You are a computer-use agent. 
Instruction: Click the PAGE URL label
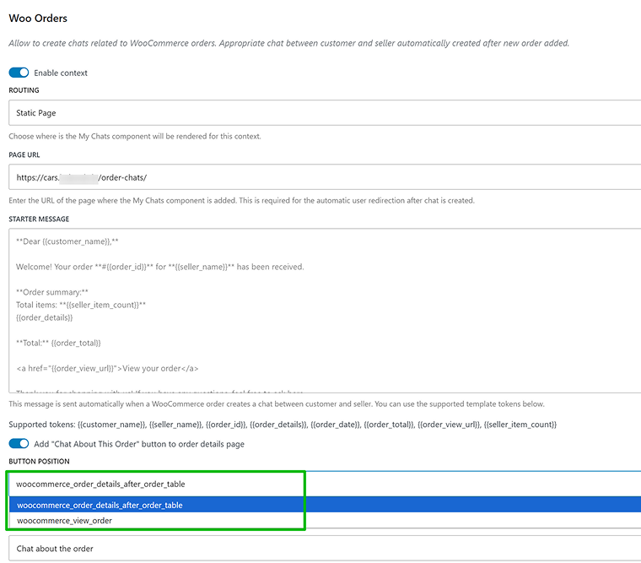click(24, 154)
